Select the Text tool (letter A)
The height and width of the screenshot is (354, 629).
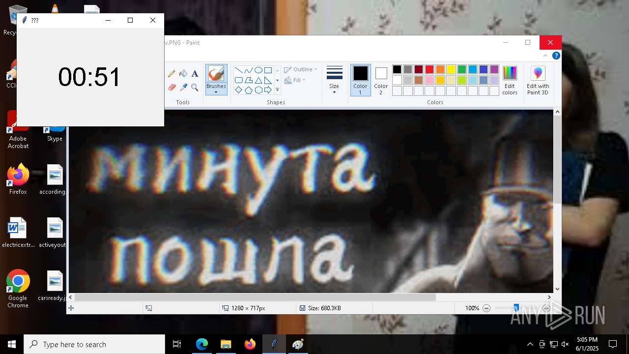pos(195,74)
